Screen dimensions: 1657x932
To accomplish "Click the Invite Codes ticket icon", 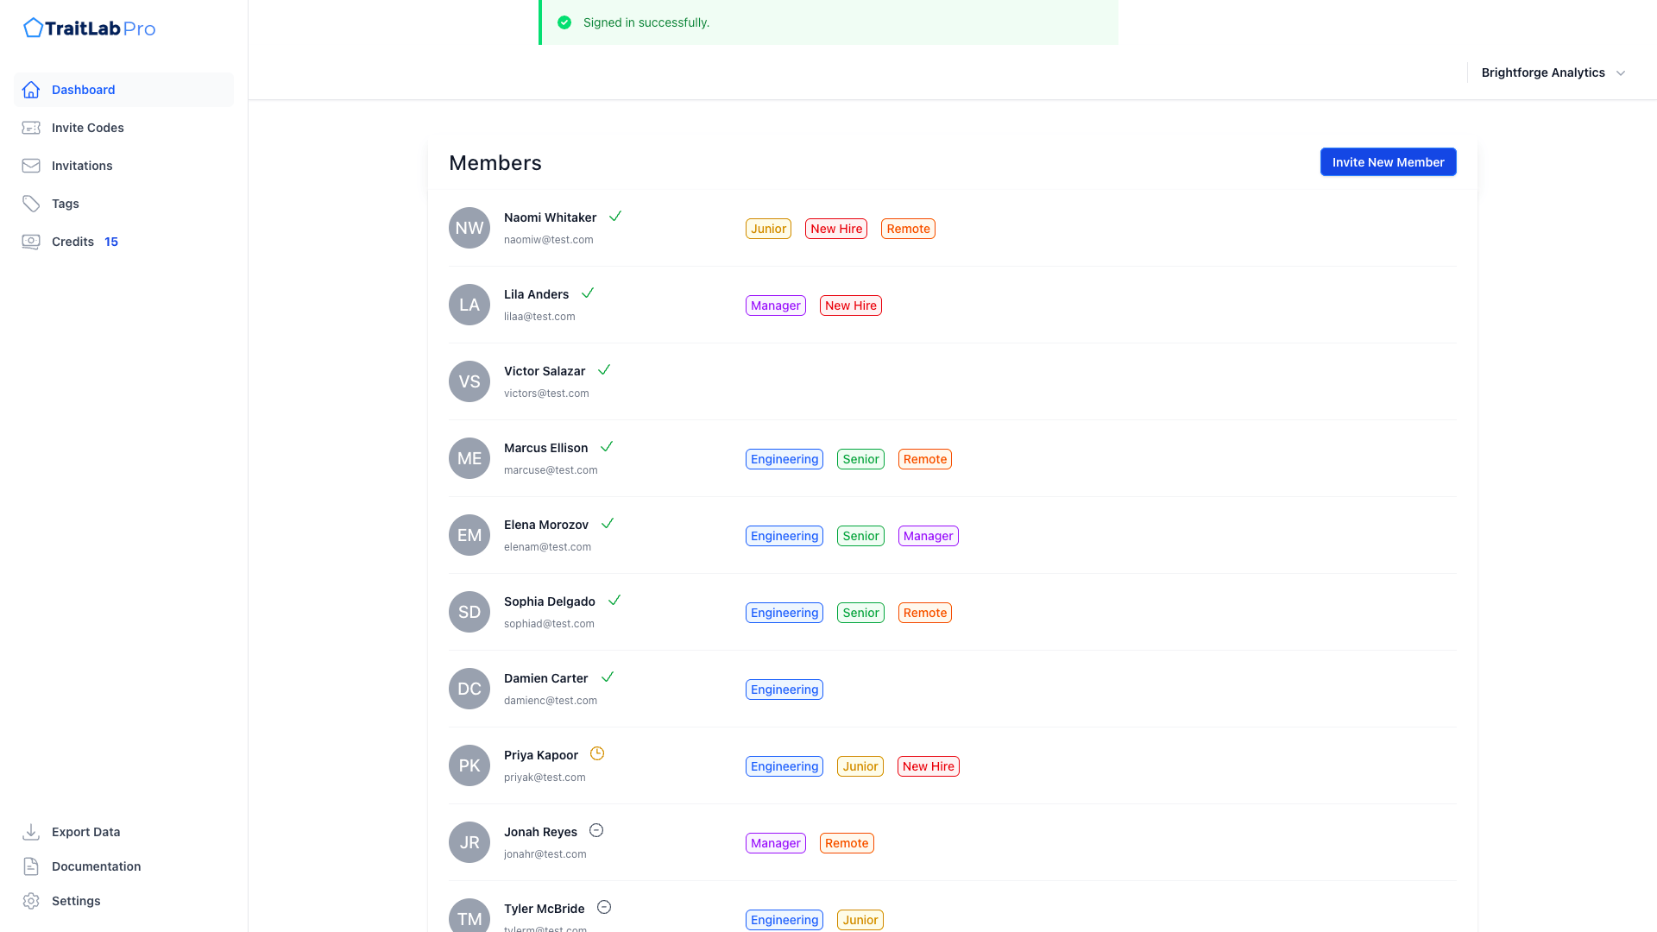I will [31, 128].
